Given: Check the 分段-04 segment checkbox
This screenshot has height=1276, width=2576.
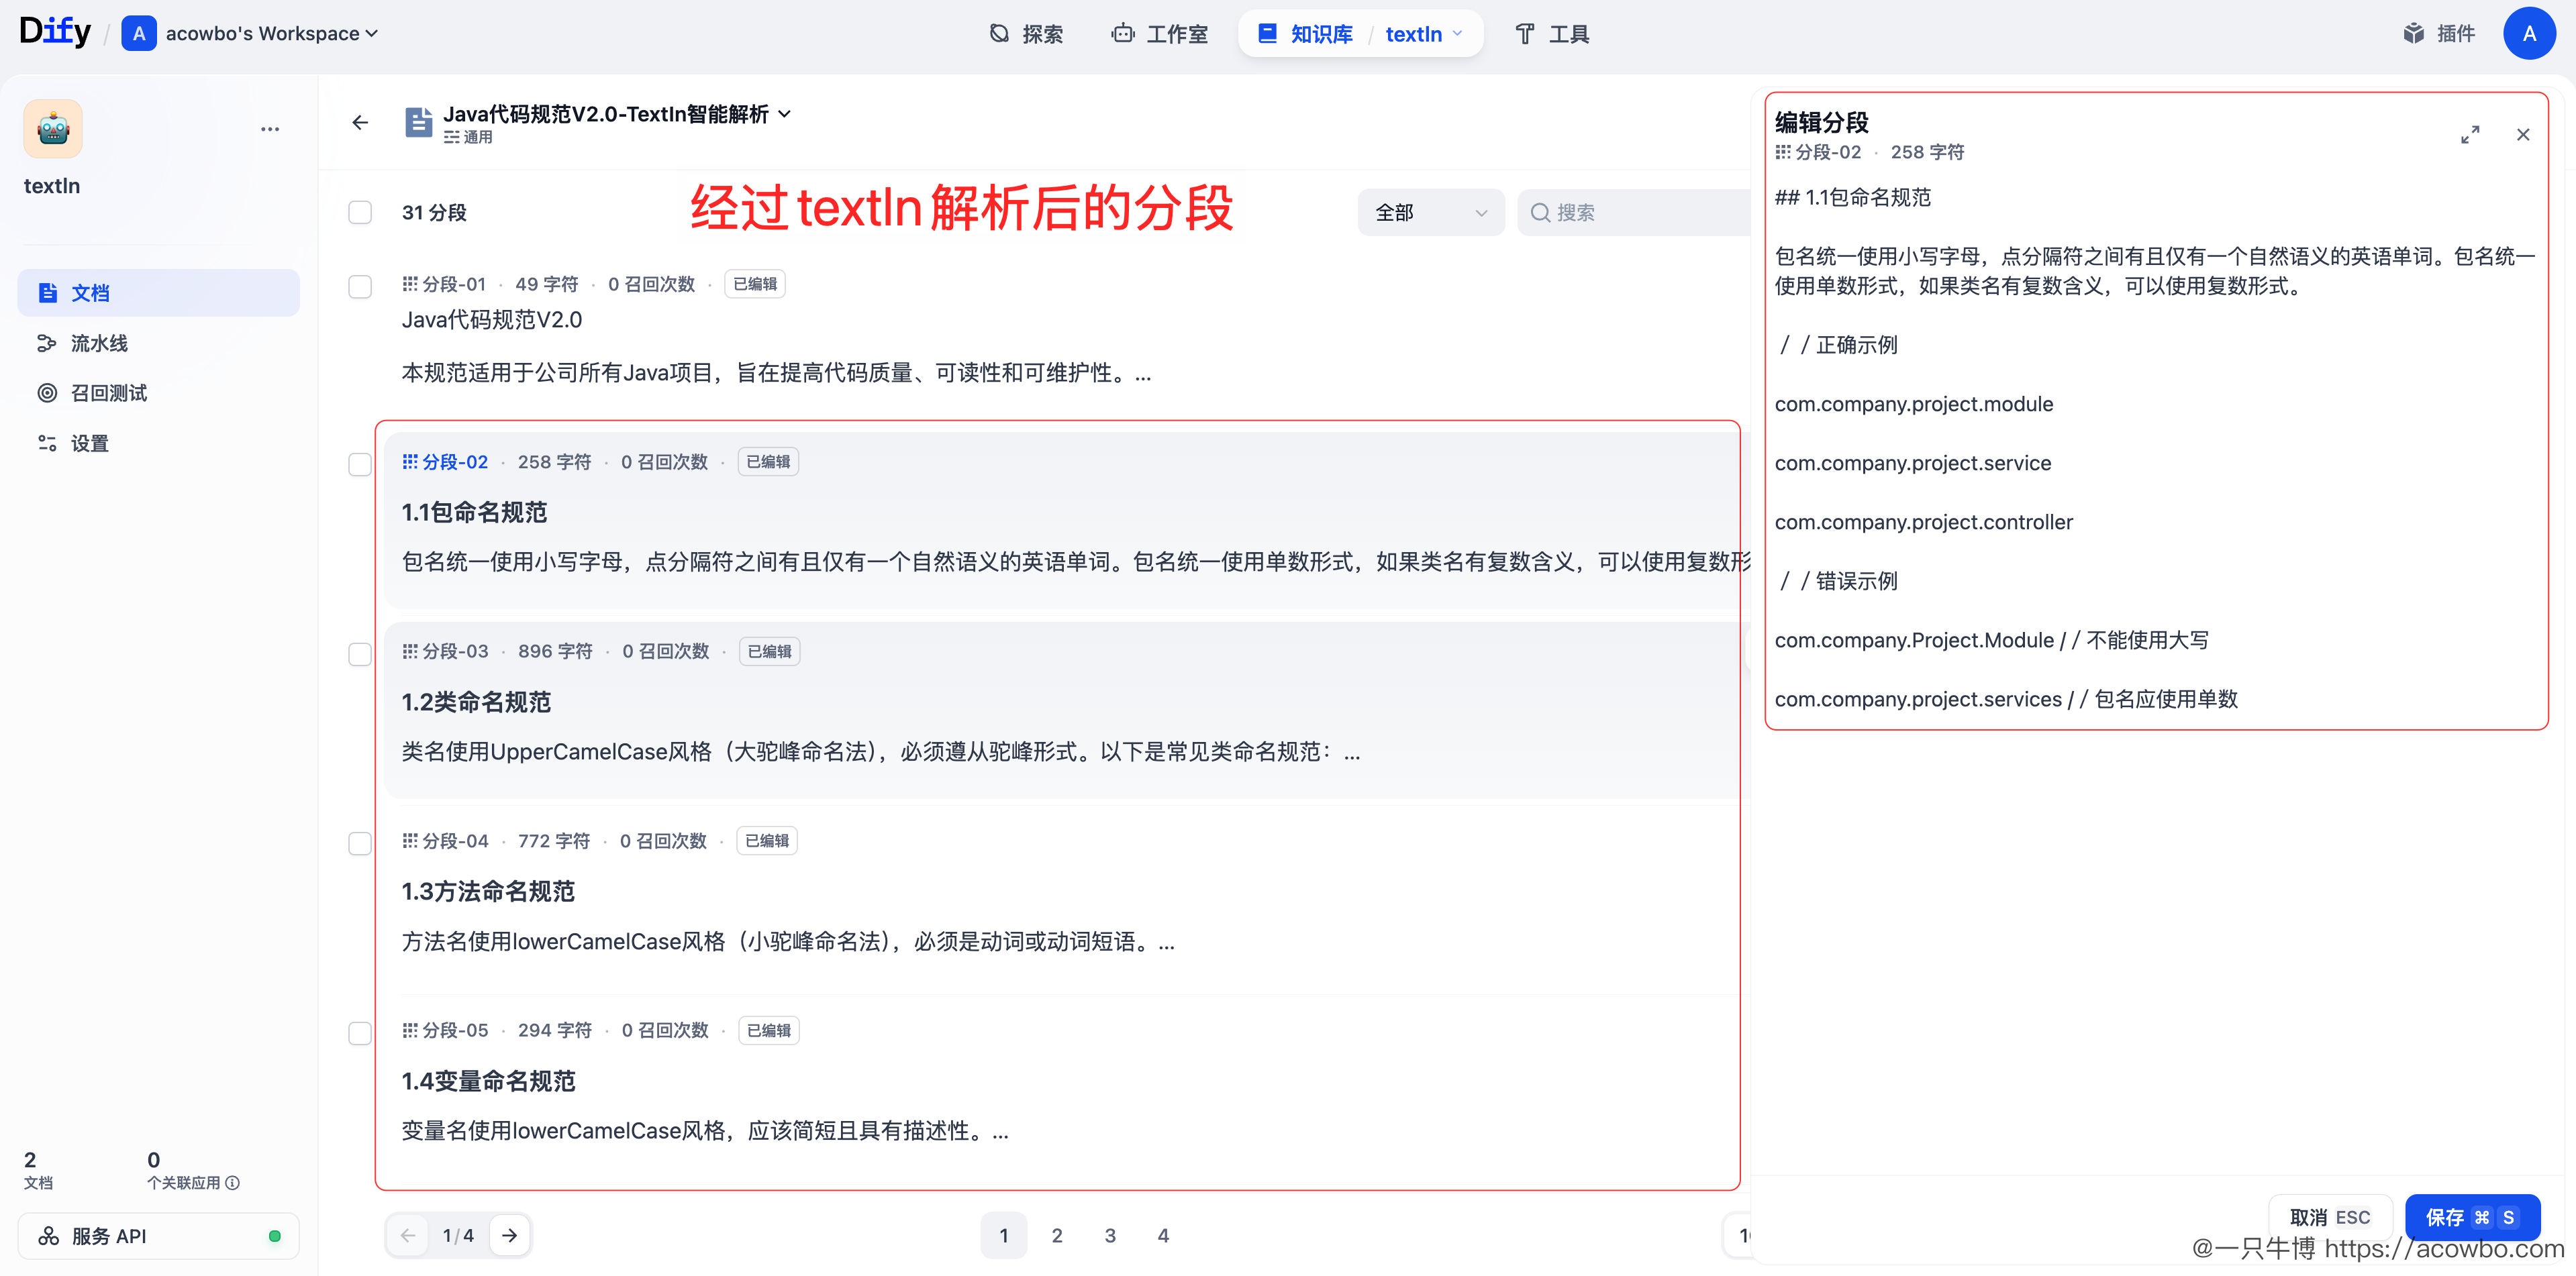Looking at the screenshot, I should coord(360,843).
